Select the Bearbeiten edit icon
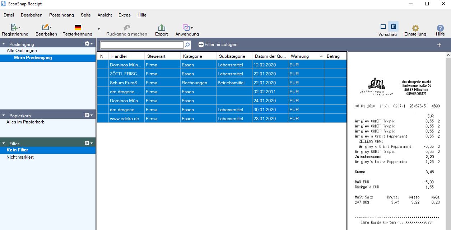The height and width of the screenshot is (230, 451). coord(45,28)
